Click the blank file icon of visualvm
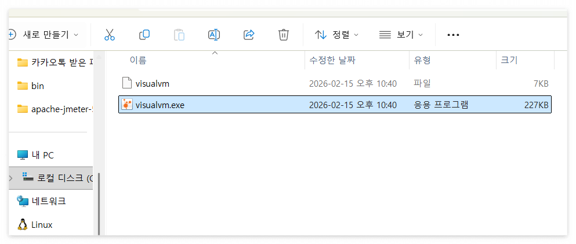Screen dimensions: 576x244 coord(126,83)
